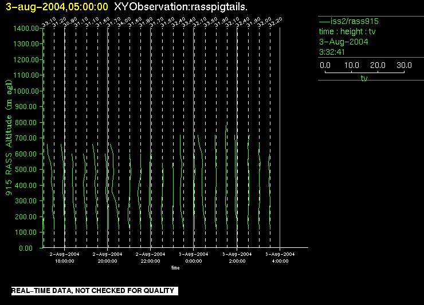Click the profile top value '31.50'
Screen dimensions: 424x305
coord(167,23)
